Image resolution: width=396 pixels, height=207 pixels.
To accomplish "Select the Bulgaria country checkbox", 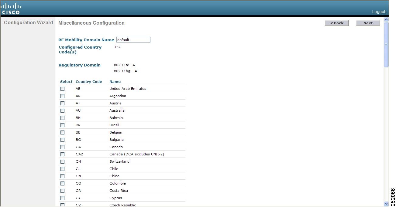I will (x=62, y=140).
